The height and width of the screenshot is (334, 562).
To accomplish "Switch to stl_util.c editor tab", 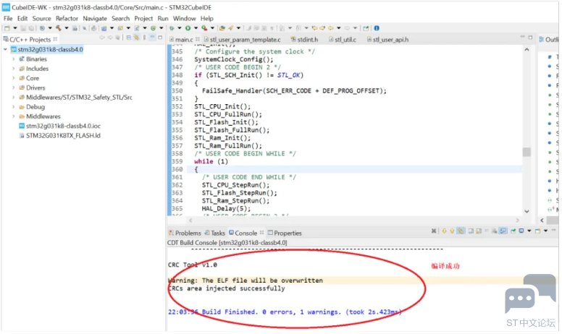I will point(343,40).
